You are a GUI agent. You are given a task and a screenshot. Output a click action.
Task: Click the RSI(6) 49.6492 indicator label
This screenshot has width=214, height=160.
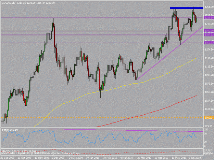(x=10, y=130)
